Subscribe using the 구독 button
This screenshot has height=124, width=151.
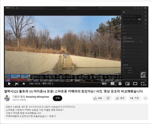pyautogui.click(x=58, y=98)
